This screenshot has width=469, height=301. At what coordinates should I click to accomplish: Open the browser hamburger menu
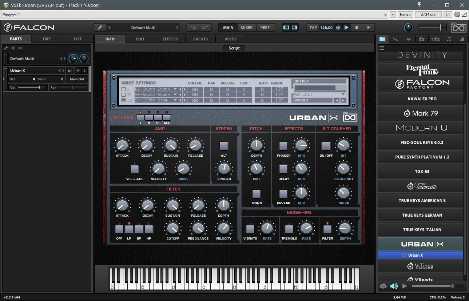coord(382,48)
